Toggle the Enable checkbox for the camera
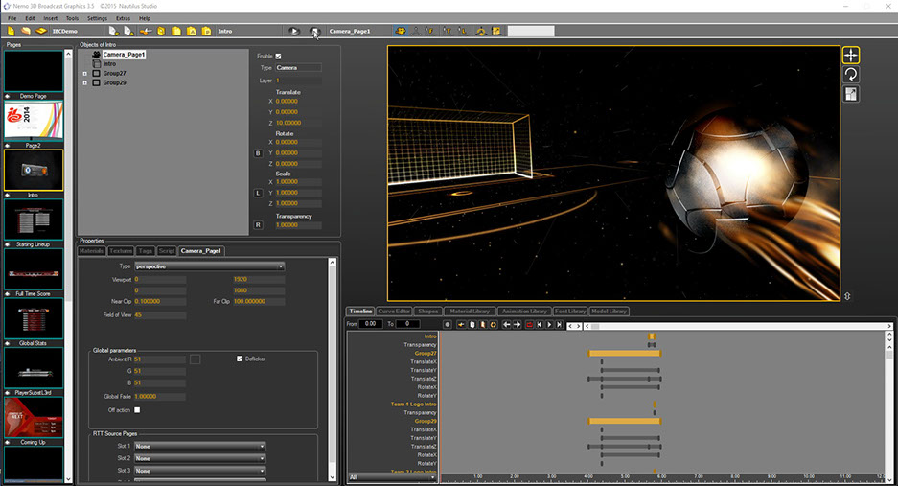Screen dimensions: 898x486 tap(279, 57)
